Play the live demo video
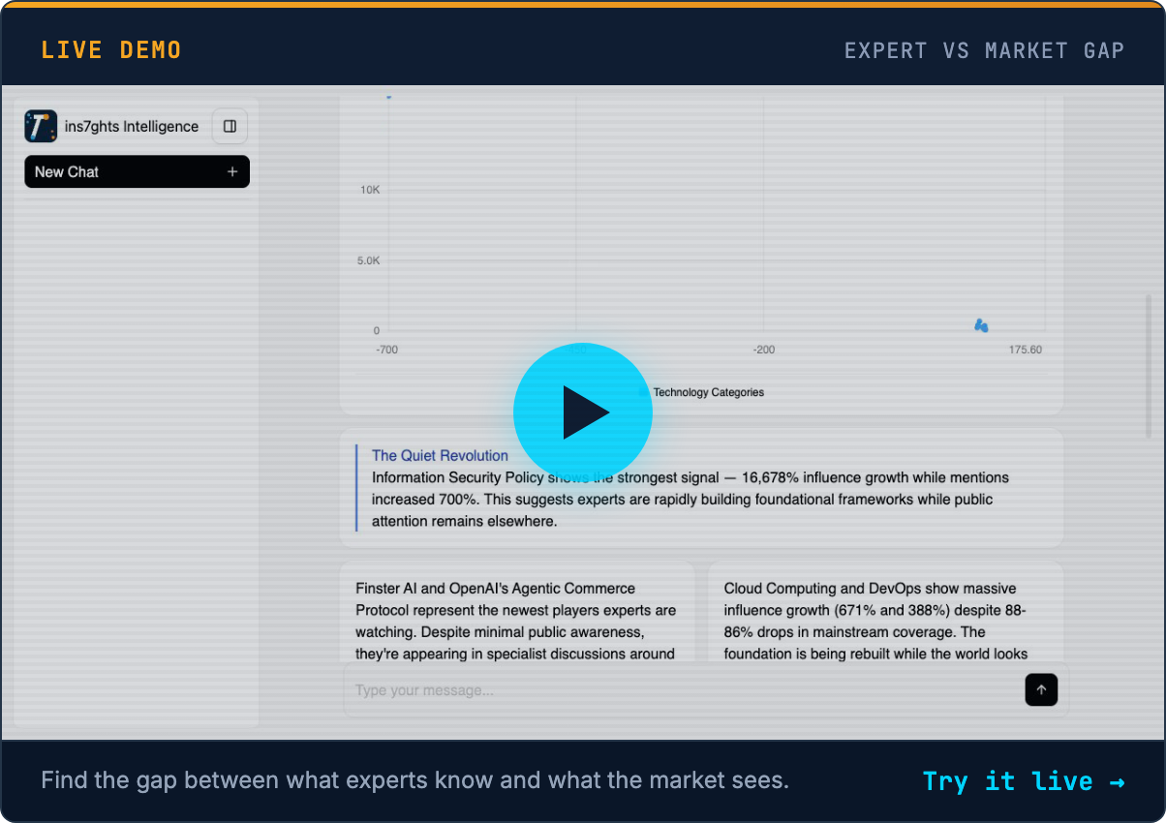The width and height of the screenshot is (1166, 823). click(582, 412)
